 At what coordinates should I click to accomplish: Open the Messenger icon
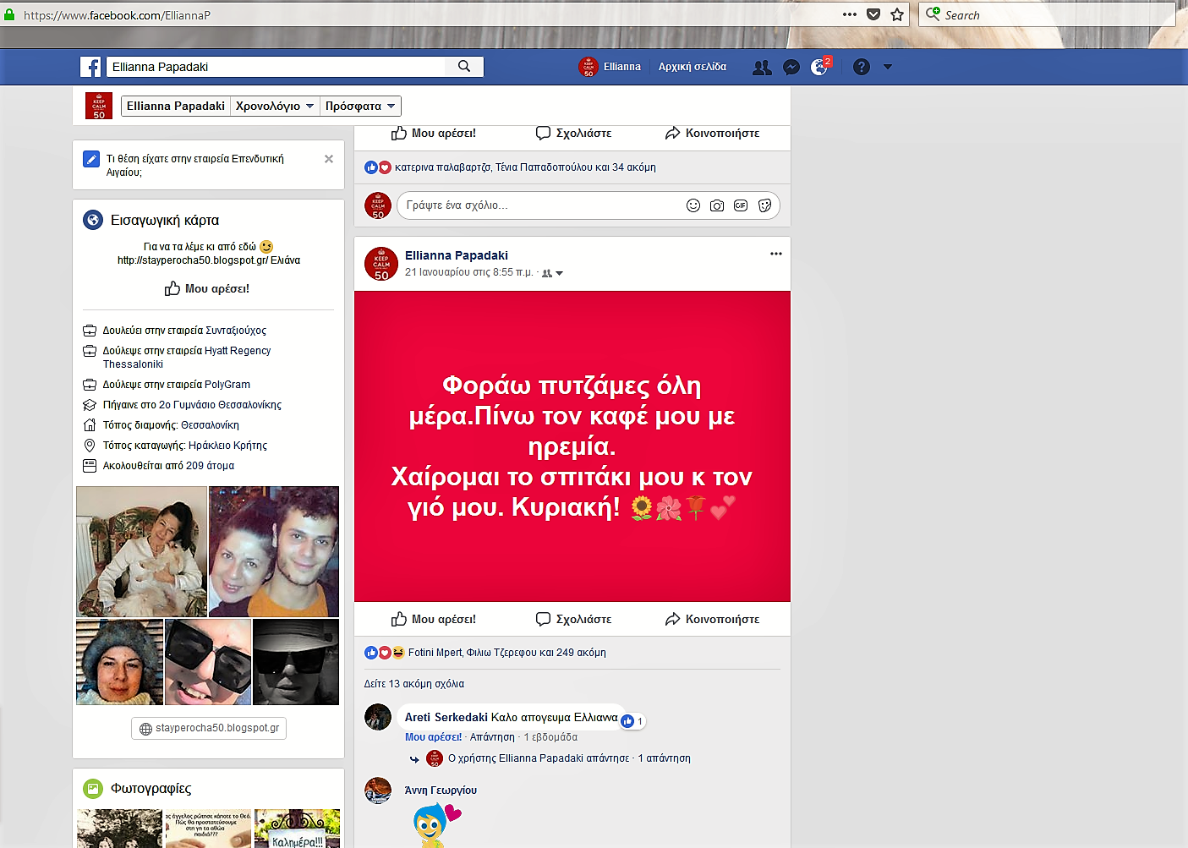tap(791, 68)
